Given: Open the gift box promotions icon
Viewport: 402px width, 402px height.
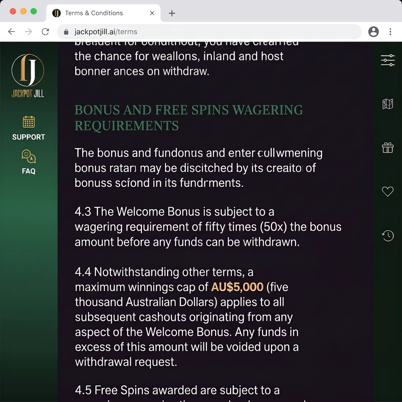Looking at the screenshot, I should [387, 148].
